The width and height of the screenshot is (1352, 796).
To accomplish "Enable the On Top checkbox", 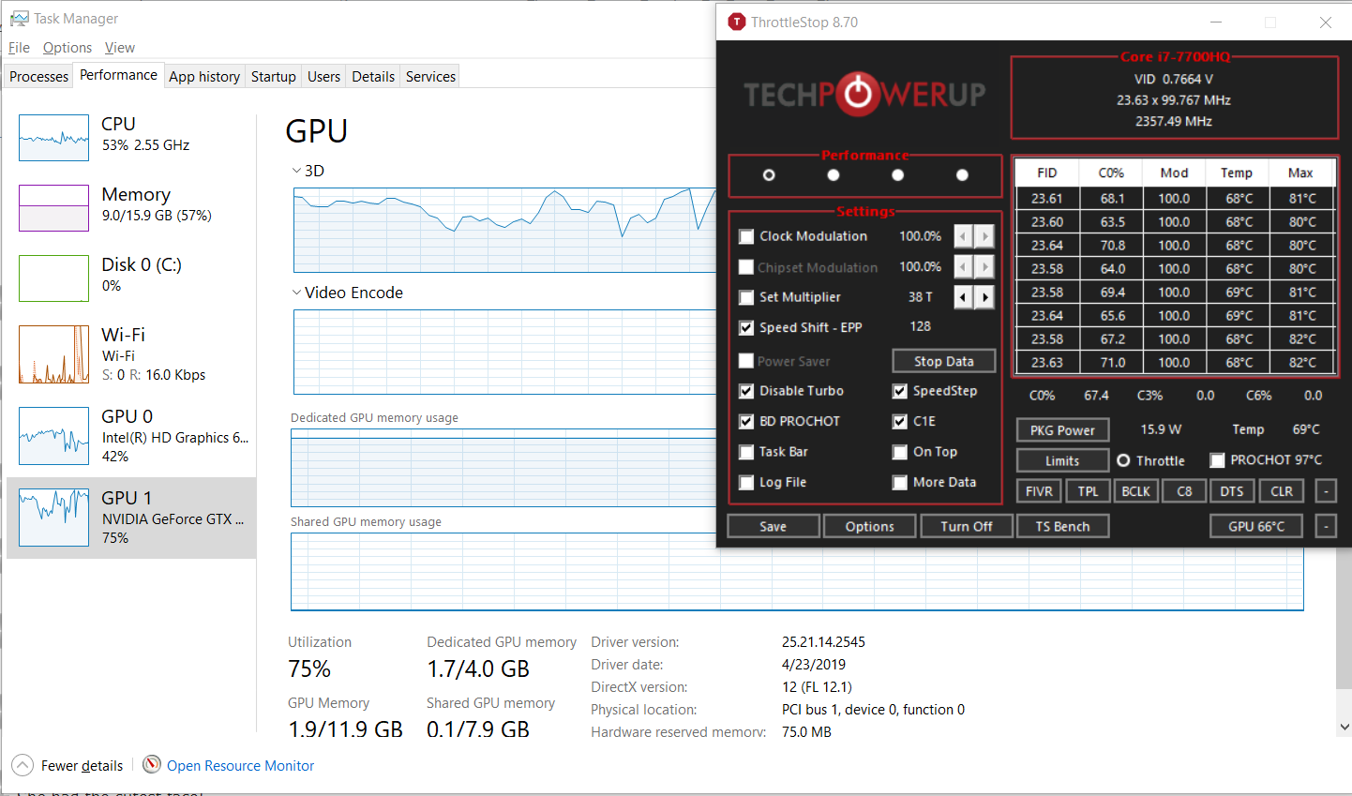I will pyautogui.click(x=900, y=452).
